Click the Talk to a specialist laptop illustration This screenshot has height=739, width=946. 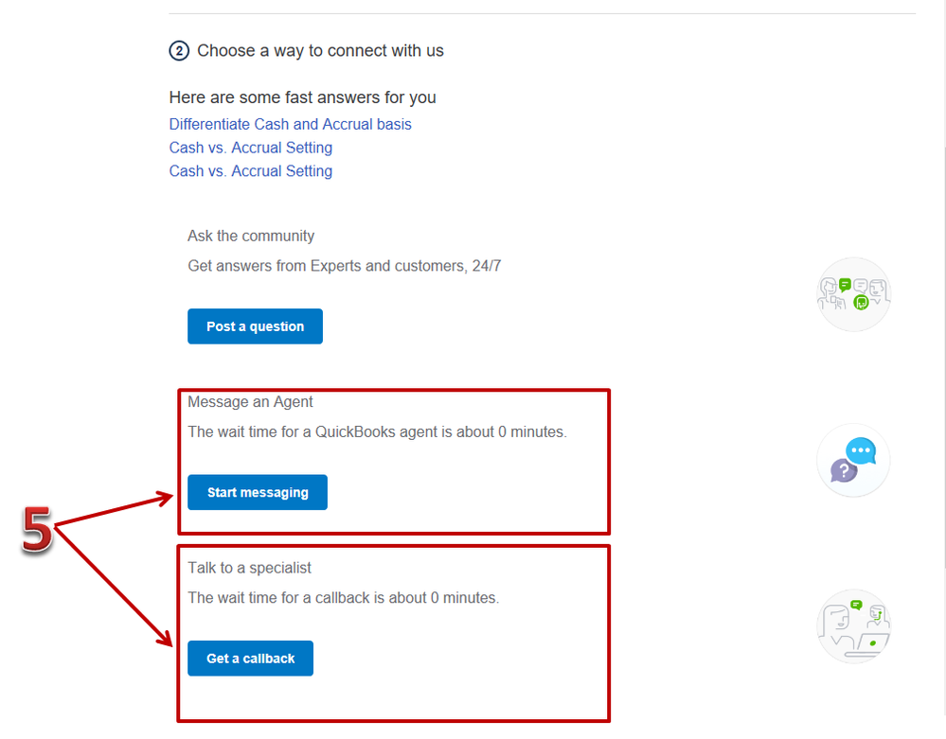854,626
